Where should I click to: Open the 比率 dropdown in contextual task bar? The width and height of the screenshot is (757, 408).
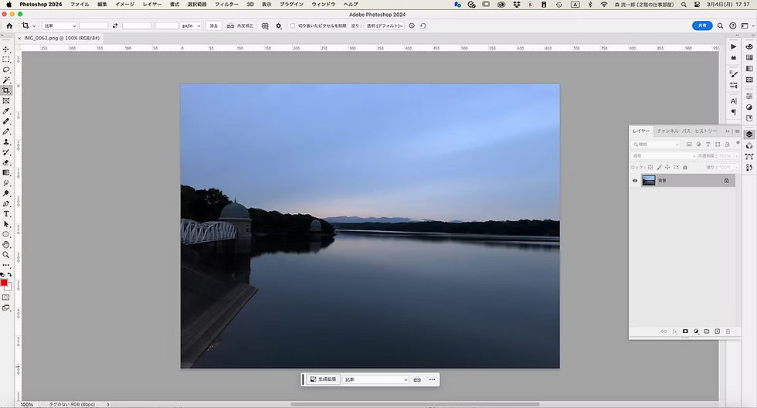point(376,379)
